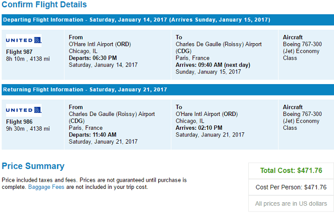The width and height of the screenshot is (334, 213).
Task: Click the Flight 987 label
Action: (19, 52)
